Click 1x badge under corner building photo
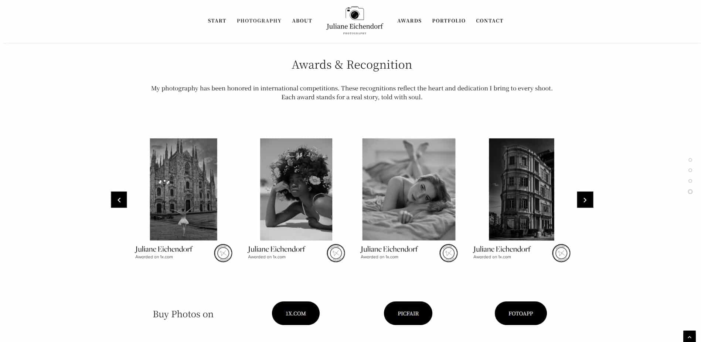Image resolution: width=701 pixels, height=342 pixels. [x=561, y=253]
